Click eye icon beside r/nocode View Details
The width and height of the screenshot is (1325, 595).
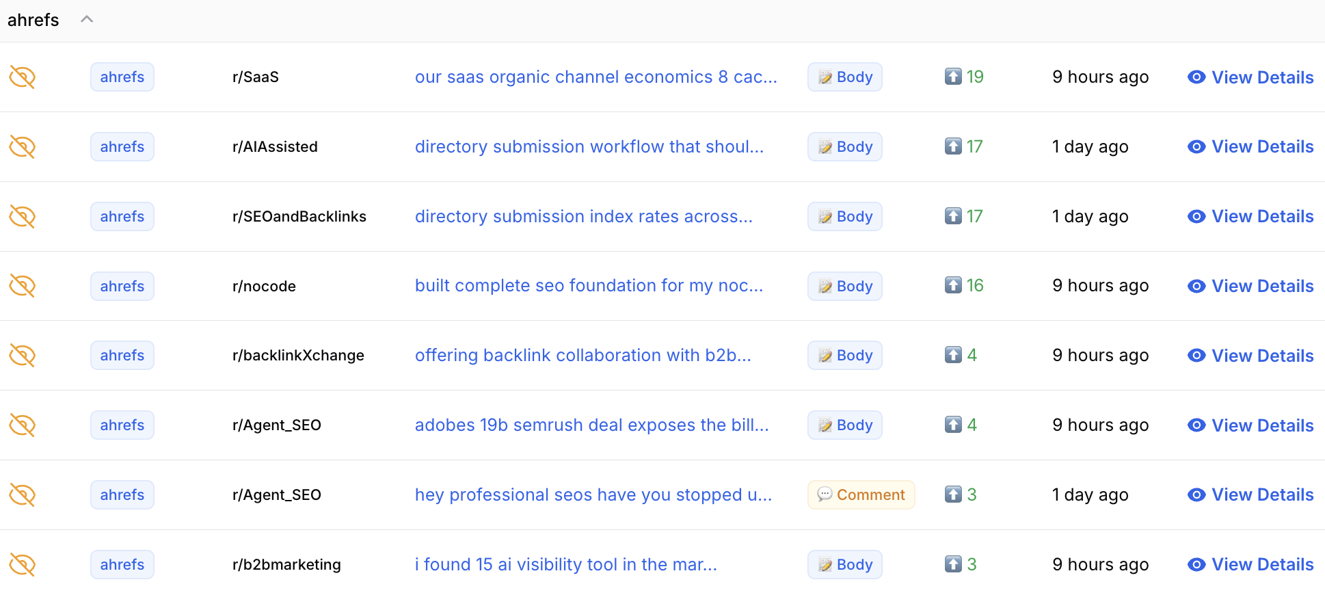click(x=1196, y=287)
